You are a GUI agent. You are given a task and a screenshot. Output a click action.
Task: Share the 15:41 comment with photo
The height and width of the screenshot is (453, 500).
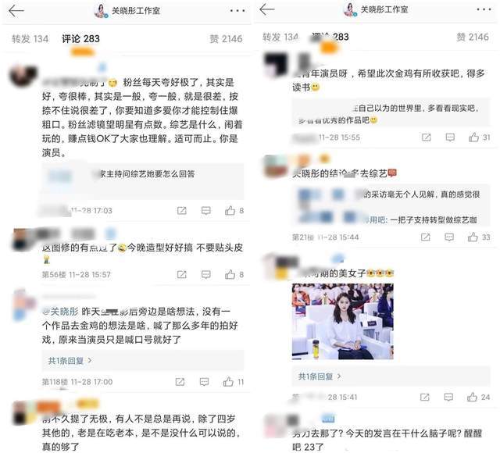425,397
